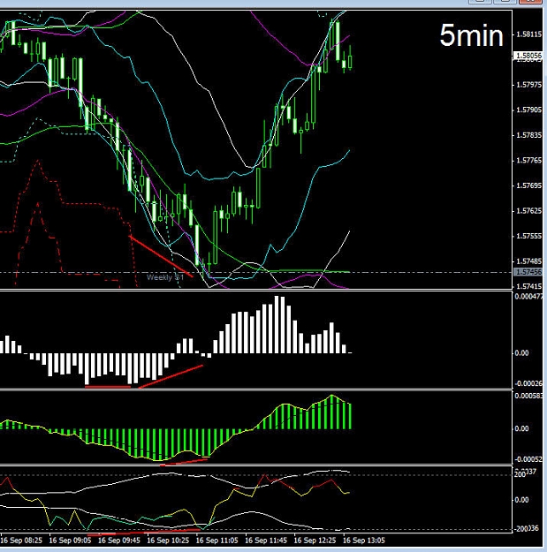
Task: Click the Weekly S1 pivot label
Action: pos(165,277)
